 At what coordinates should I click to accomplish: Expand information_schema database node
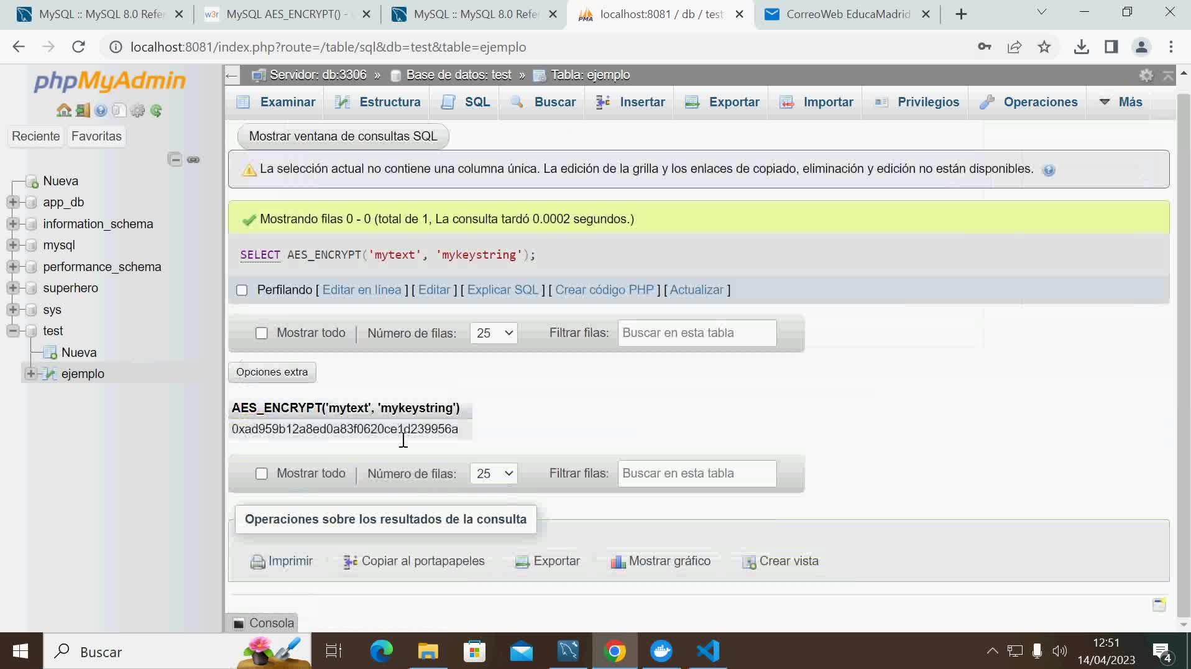tap(12, 224)
